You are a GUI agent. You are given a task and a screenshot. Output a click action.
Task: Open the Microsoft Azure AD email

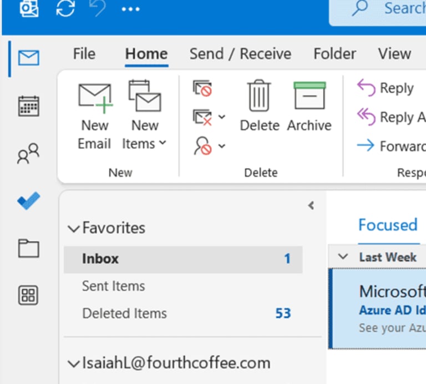click(378, 309)
